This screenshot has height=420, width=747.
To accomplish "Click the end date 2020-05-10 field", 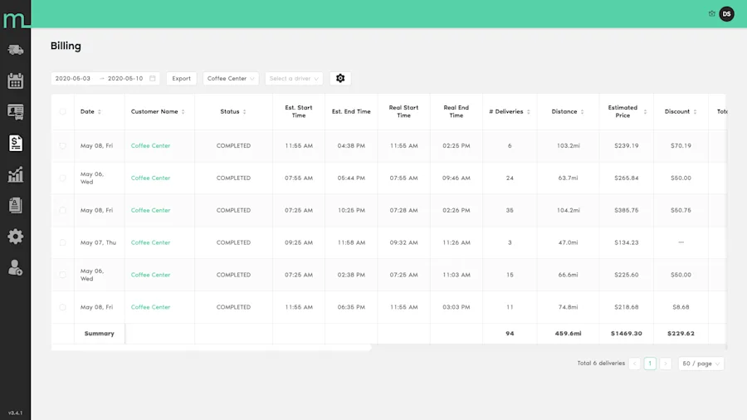I will coord(125,78).
